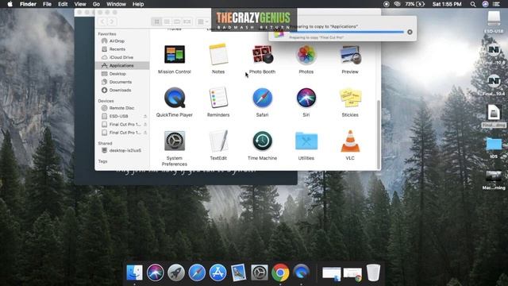Open Spotlight search in menu bar
The height and width of the screenshot is (286, 508).
pos(473,4)
